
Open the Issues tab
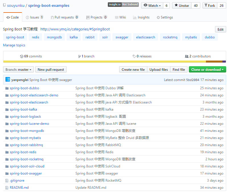click(x=34, y=17)
